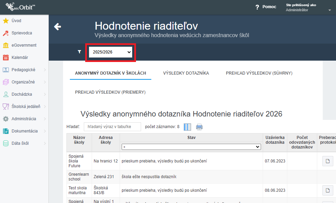Select the Spojená škola Future cell
Image resolution: width=336 pixels, height=203 pixels.
pos(79,161)
